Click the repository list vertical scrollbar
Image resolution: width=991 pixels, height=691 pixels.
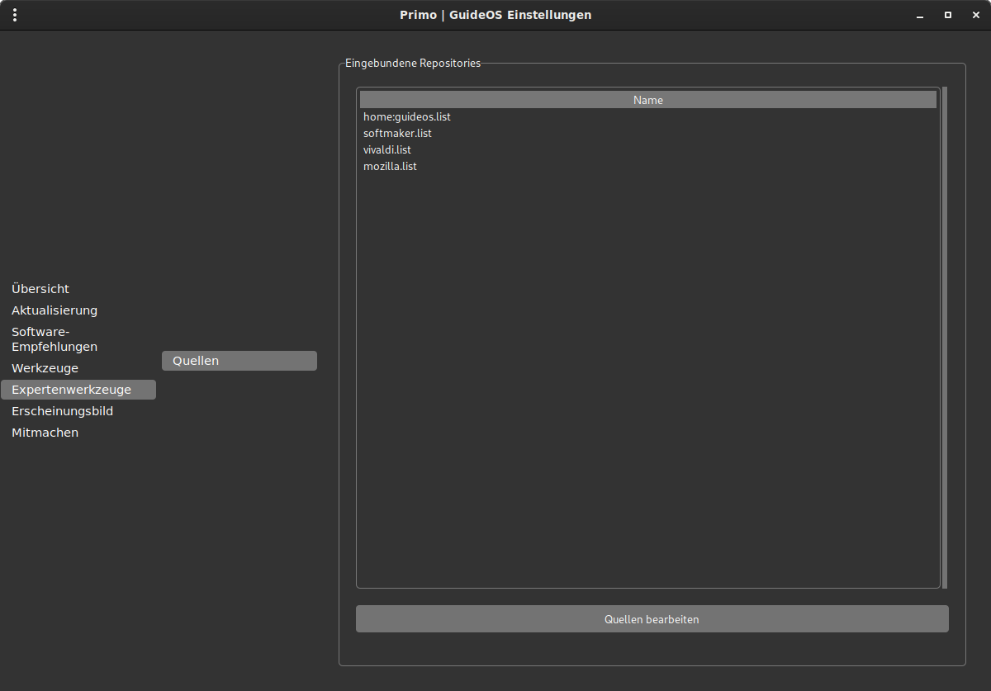[x=945, y=338]
